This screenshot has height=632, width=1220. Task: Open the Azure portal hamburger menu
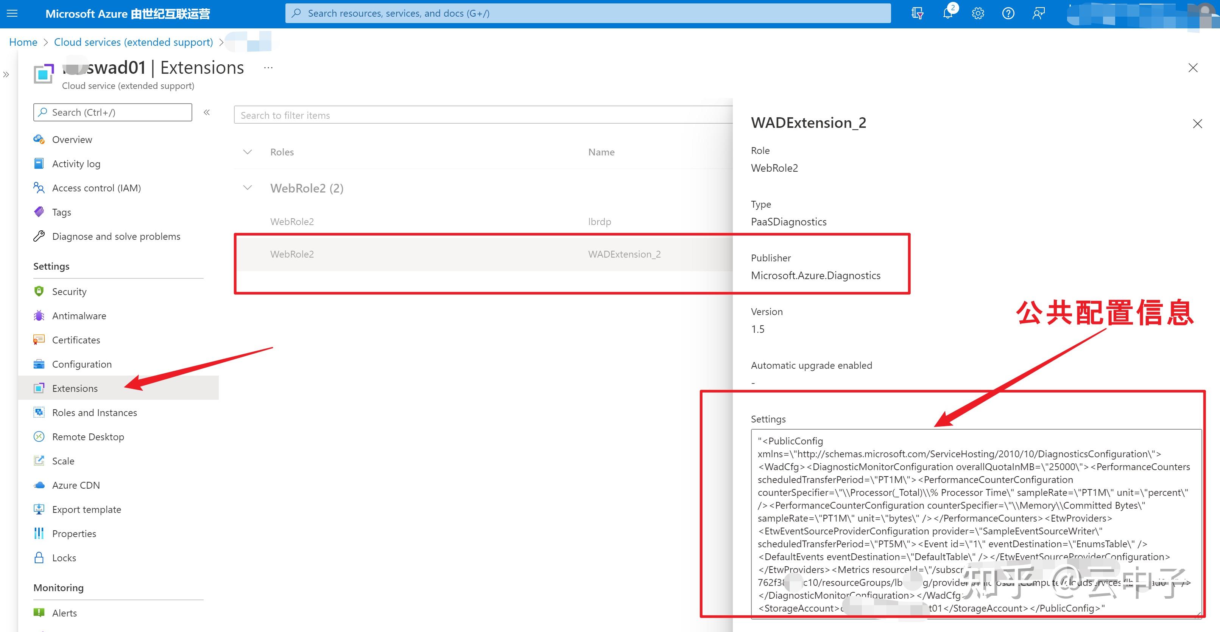click(x=12, y=13)
